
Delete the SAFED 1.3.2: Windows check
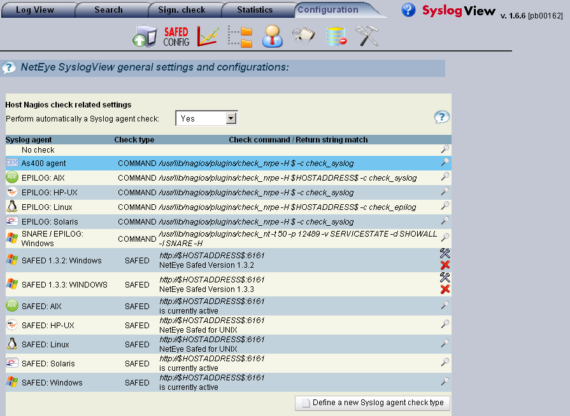click(445, 265)
